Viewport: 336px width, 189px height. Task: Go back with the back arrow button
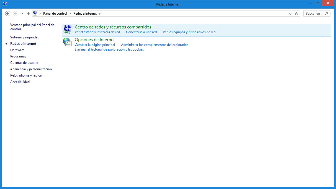tap(8, 14)
